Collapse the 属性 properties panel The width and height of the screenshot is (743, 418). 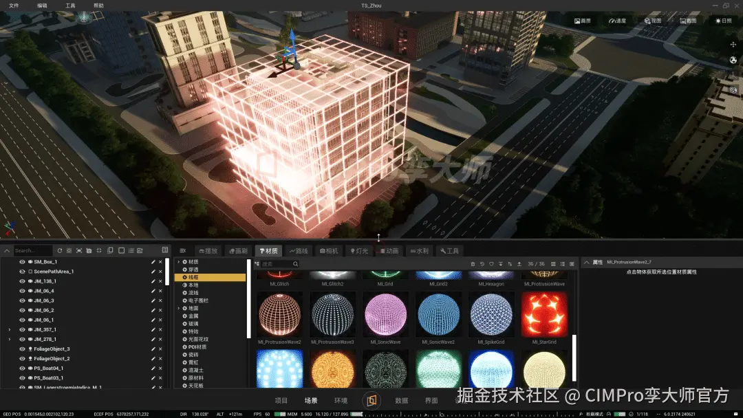click(587, 262)
